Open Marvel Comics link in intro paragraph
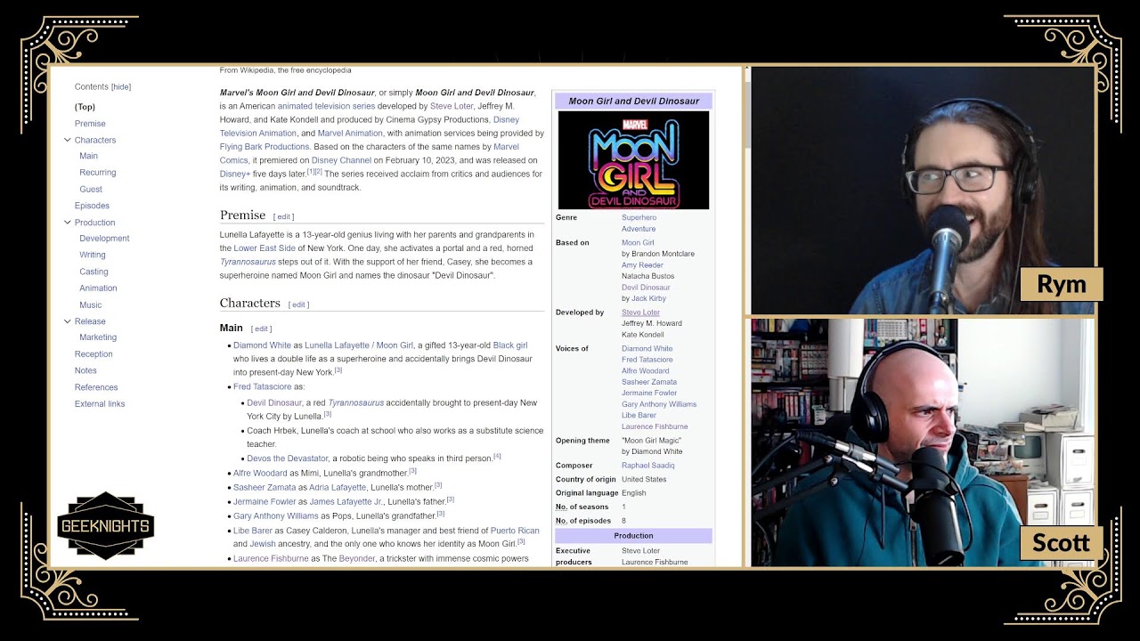Screen dimensions: 1140x641 370,154
